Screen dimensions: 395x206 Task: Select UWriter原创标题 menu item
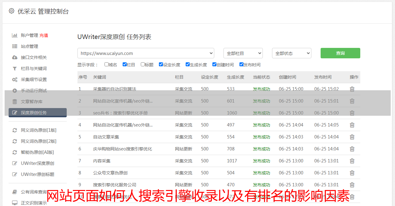coord(38,174)
